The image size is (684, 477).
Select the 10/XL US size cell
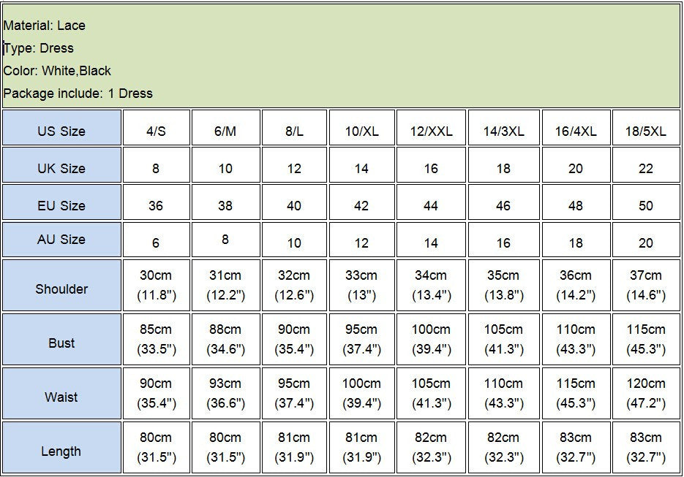tap(361, 131)
